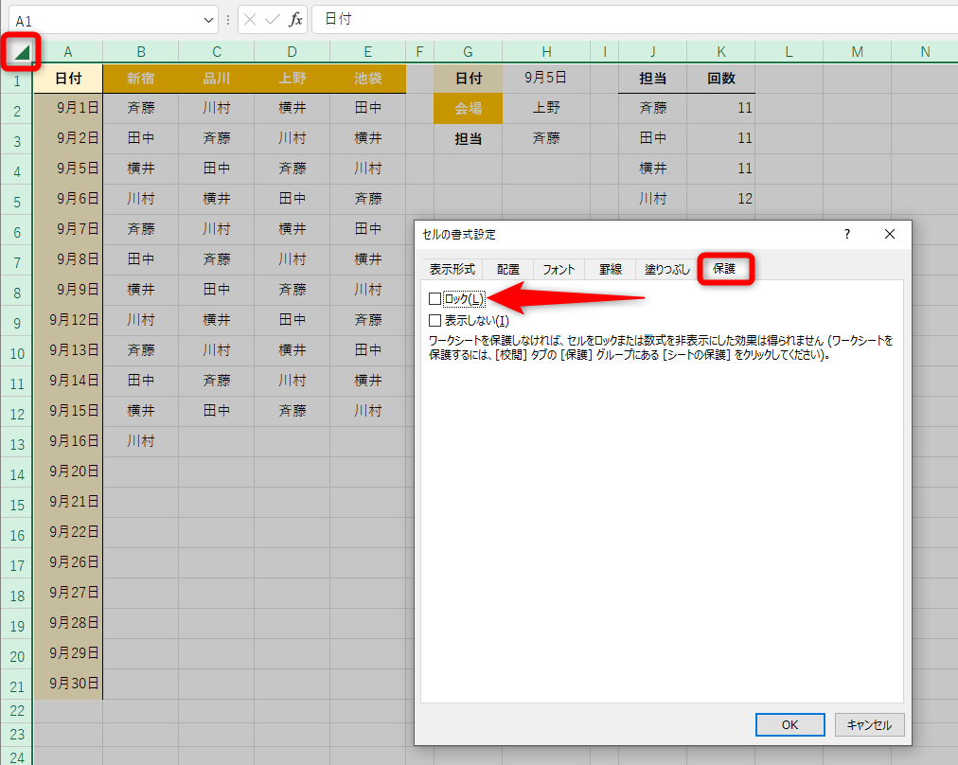The width and height of the screenshot is (958, 765).
Task: Click the 9月20日 date cell
Action: coord(68,471)
